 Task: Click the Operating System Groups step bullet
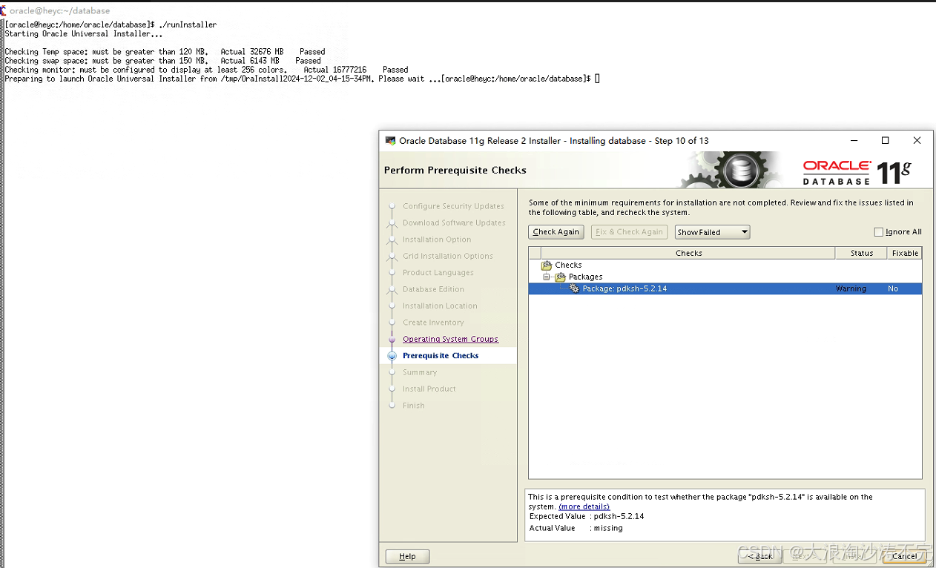click(x=392, y=339)
